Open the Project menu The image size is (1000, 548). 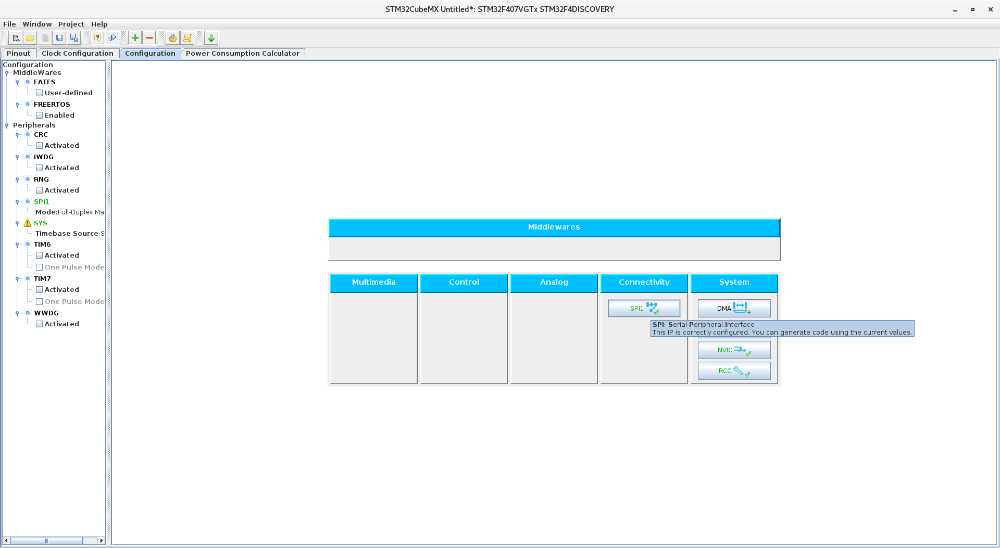(x=71, y=24)
